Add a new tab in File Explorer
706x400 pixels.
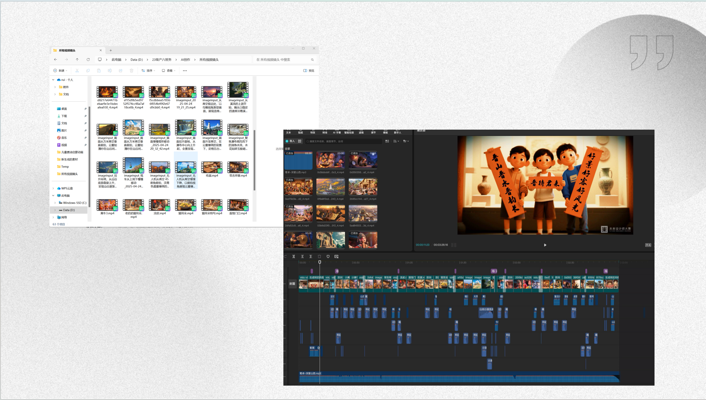pyautogui.click(x=111, y=50)
